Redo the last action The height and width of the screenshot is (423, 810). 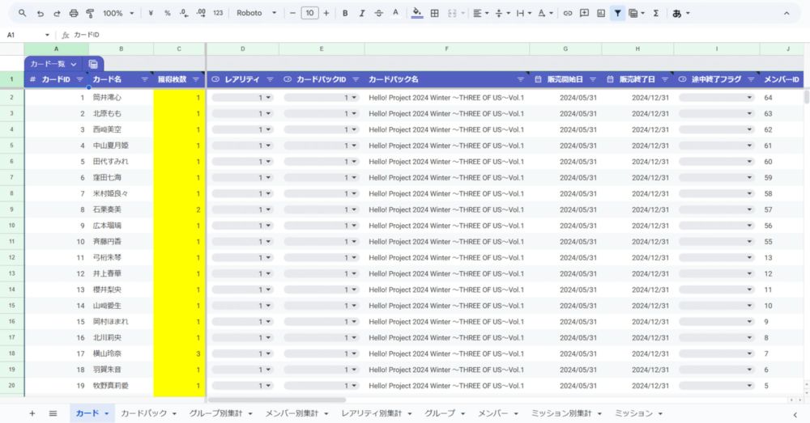tap(57, 14)
